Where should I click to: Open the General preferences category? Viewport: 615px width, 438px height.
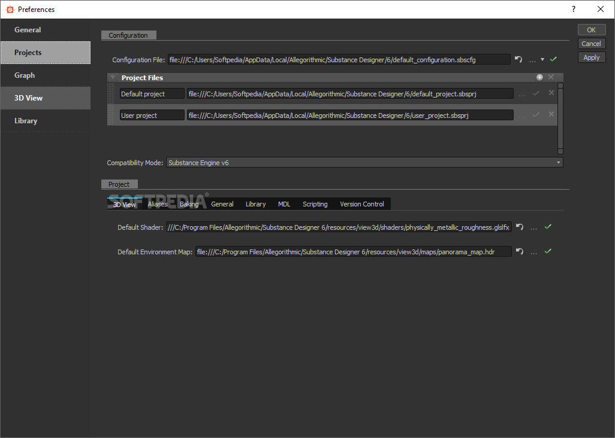point(46,30)
